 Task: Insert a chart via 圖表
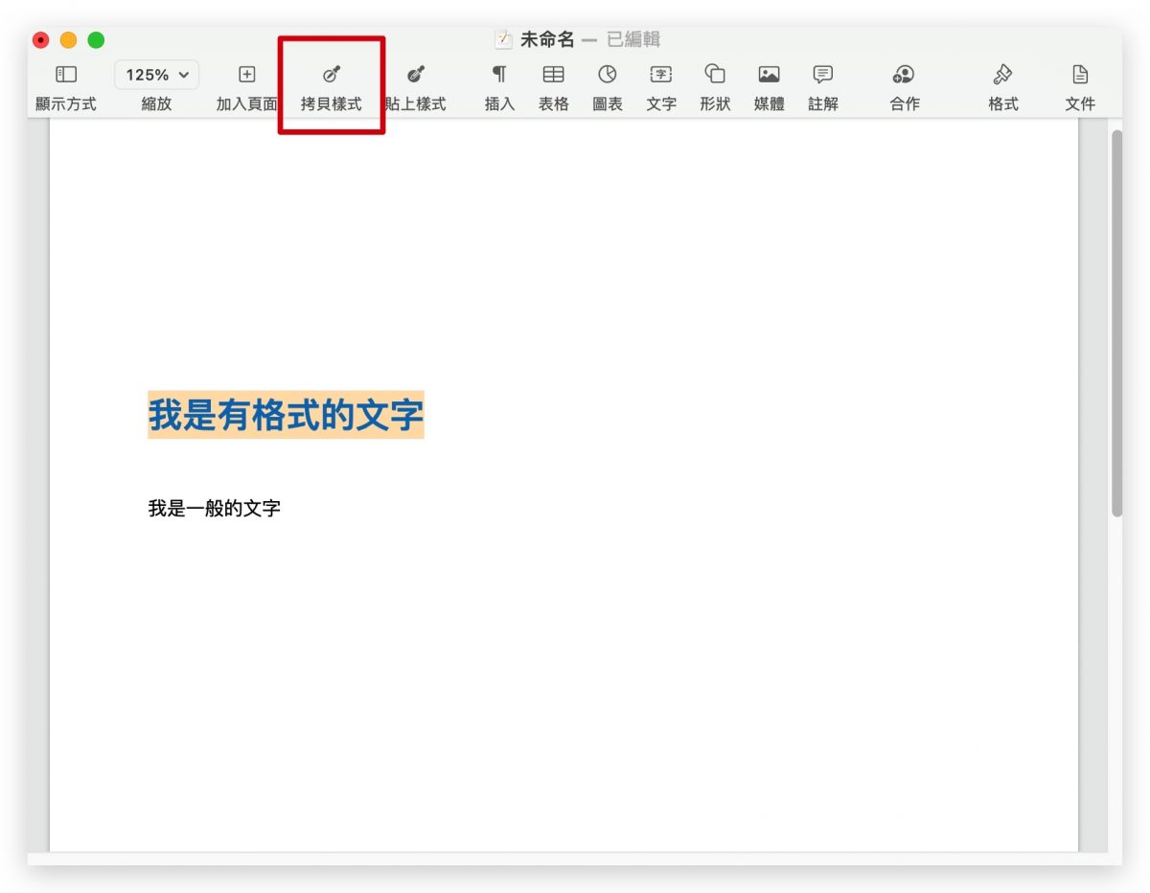[607, 87]
